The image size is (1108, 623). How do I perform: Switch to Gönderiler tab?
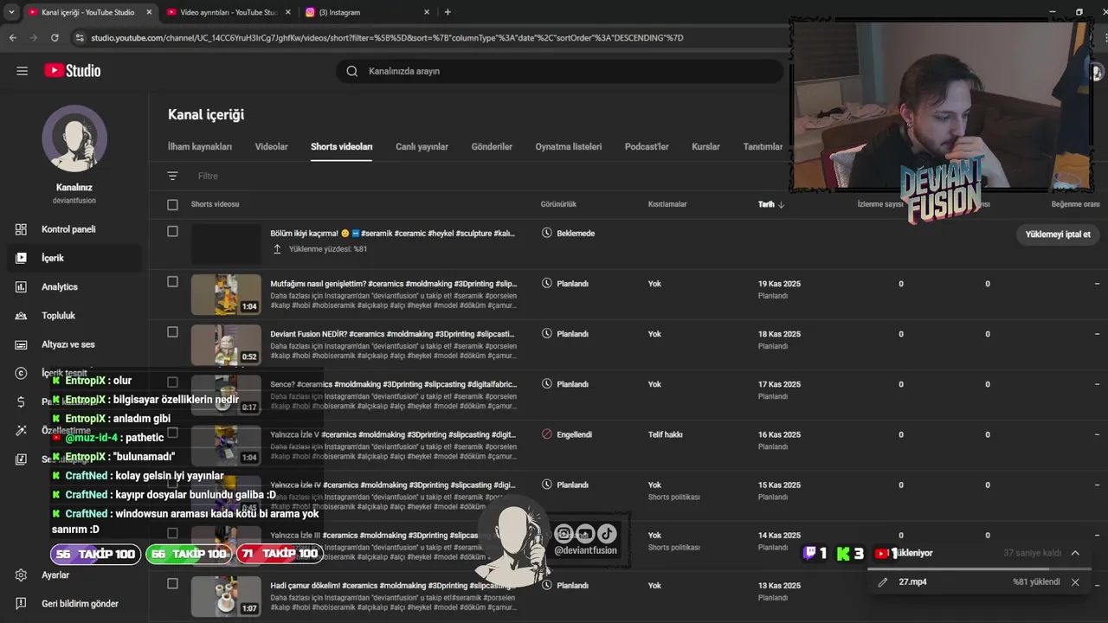(x=492, y=147)
